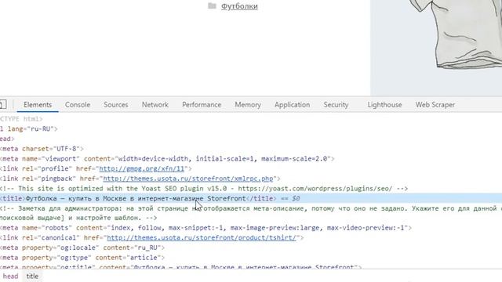This screenshot has height=282, width=502.
Task: Switch to the Console tab
Action: 78,105
